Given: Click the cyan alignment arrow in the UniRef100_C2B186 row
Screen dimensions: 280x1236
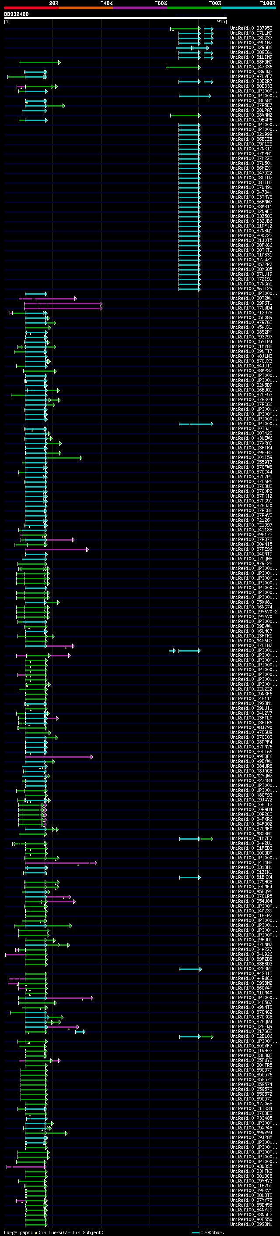Looking at the screenshot, I should click(x=190, y=1037).
